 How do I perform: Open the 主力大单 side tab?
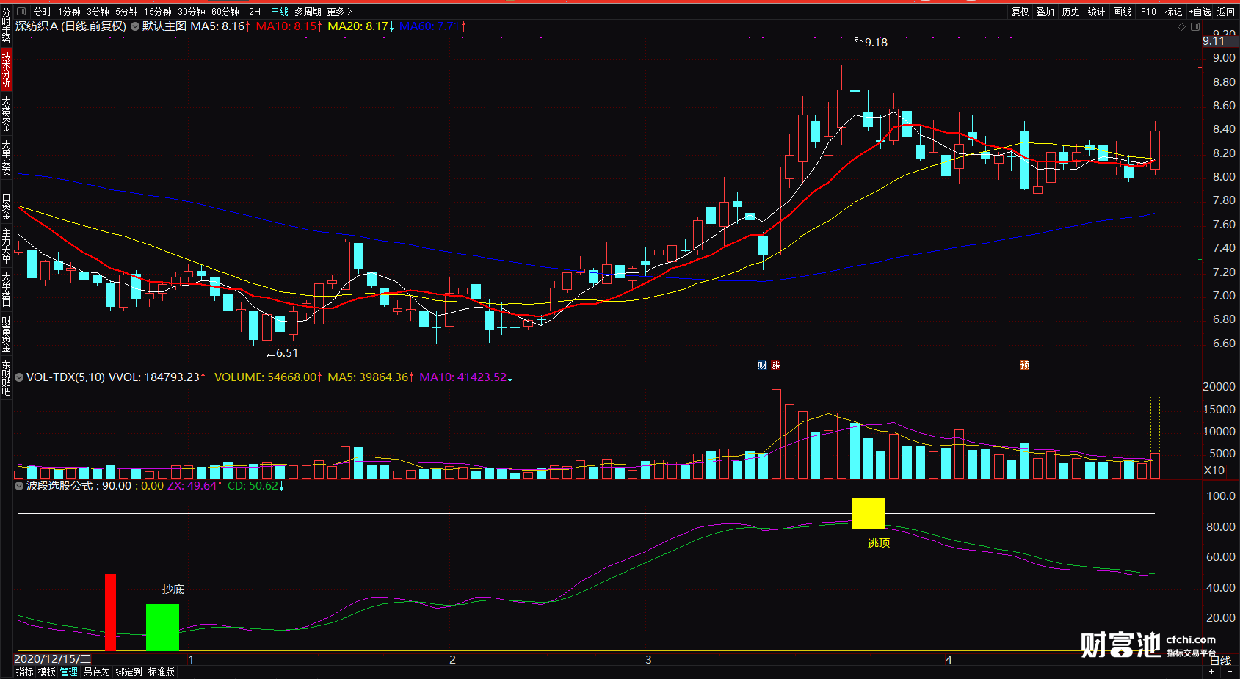tap(6, 247)
